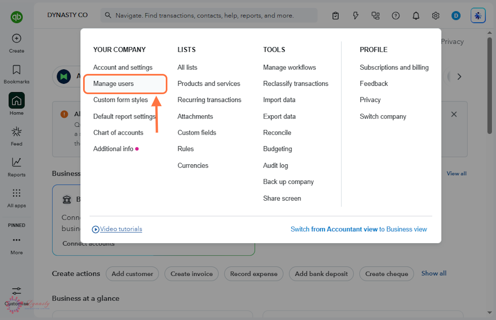The width and height of the screenshot is (496, 320).
Task: Click the Record expense button
Action: pos(254,274)
